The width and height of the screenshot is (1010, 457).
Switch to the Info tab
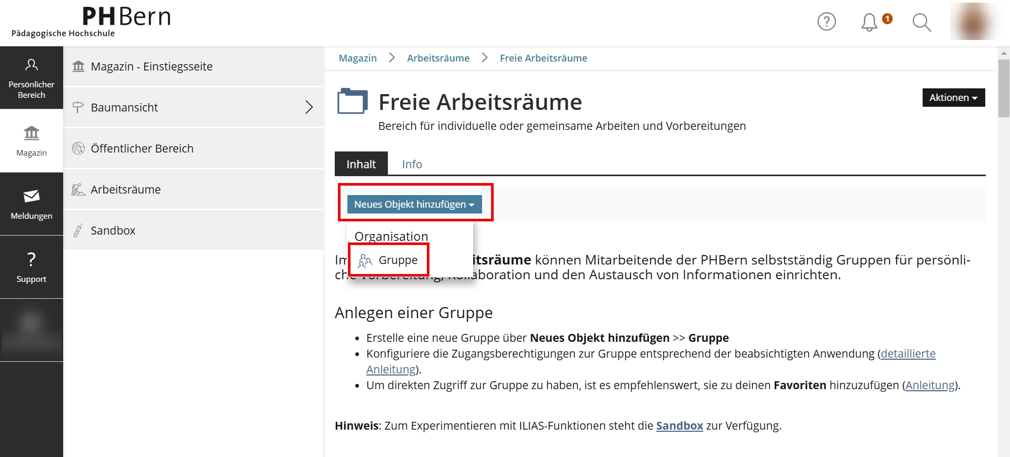pos(412,164)
